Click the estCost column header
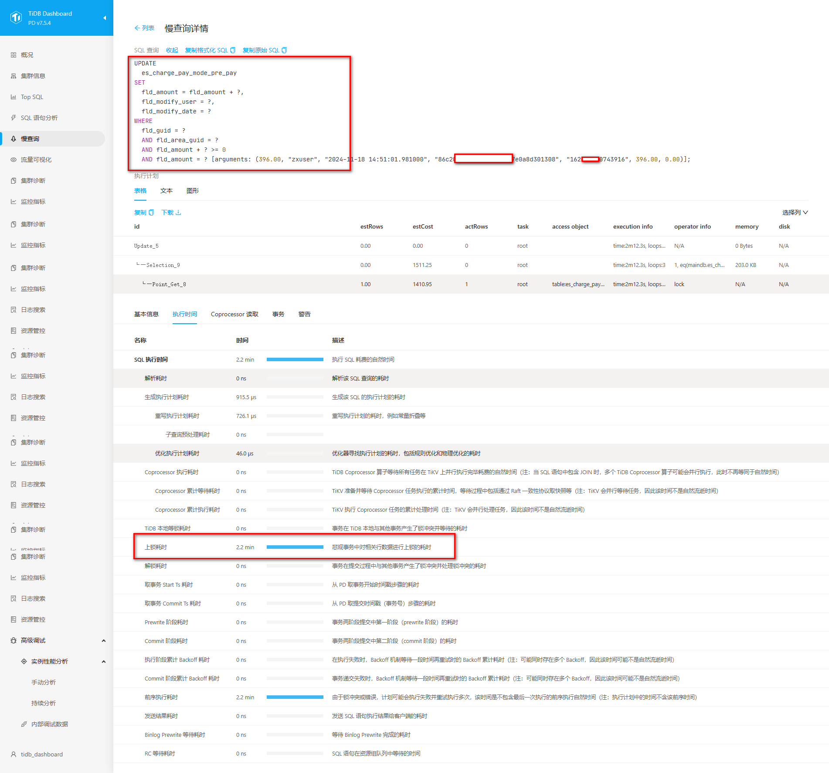The width and height of the screenshot is (829, 773). pos(423,226)
